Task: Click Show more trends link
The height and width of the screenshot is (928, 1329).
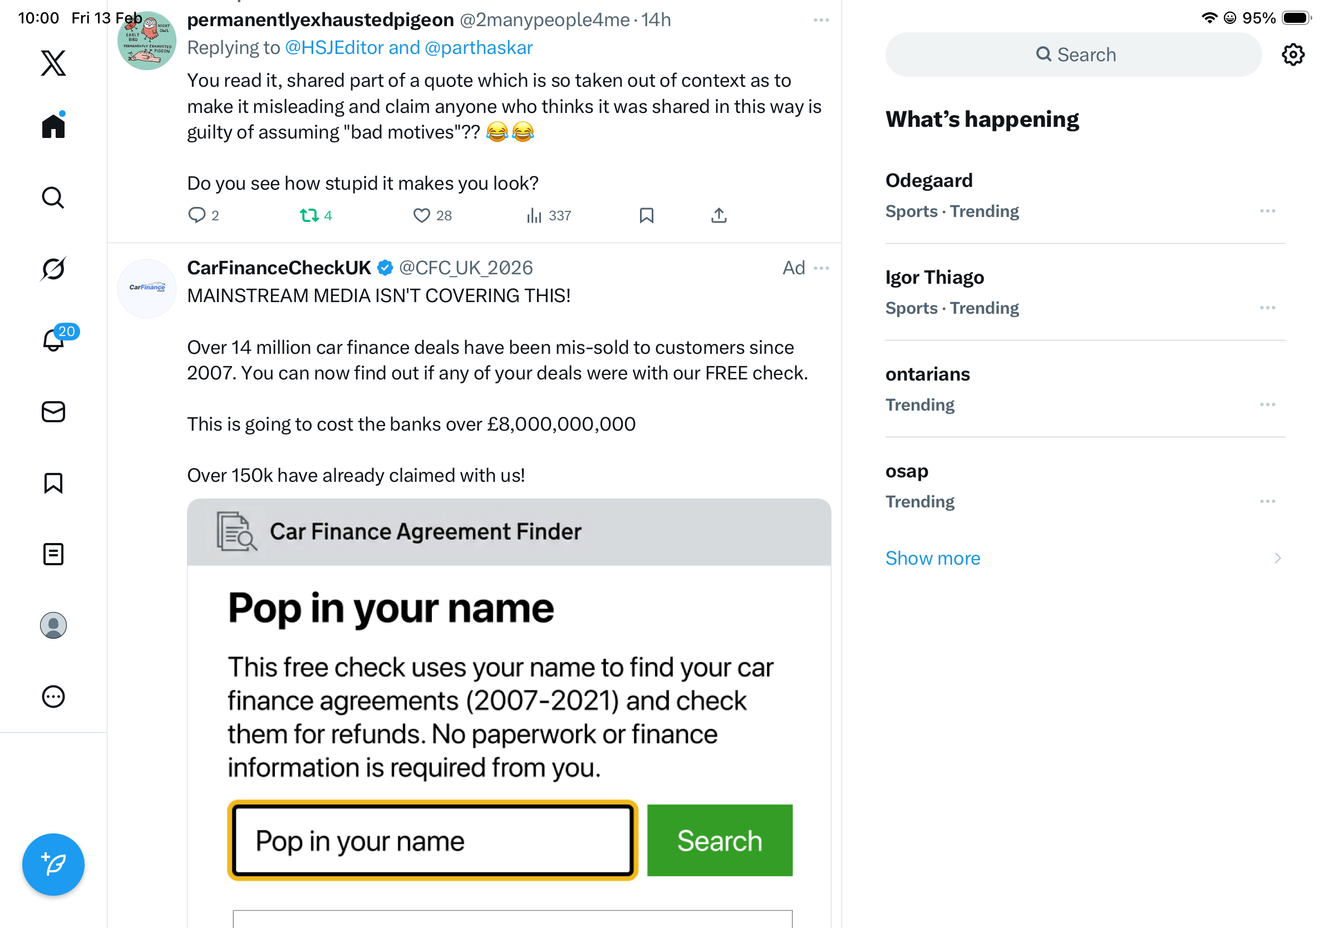Action: [x=933, y=559]
